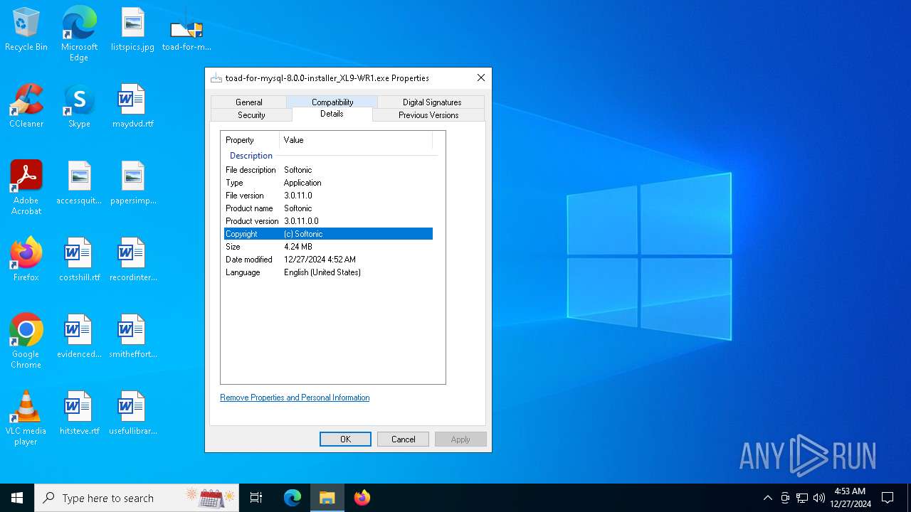
Task: Open the Google Chrome desktop shortcut
Action: coord(26,341)
